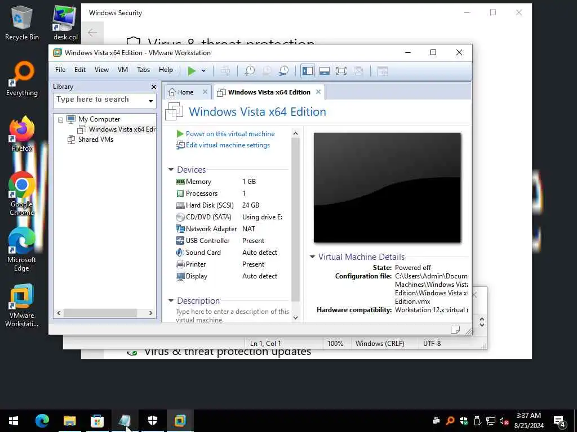Open the Help menu
Viewport: 577px width, 432px height.
pos(166,70)
